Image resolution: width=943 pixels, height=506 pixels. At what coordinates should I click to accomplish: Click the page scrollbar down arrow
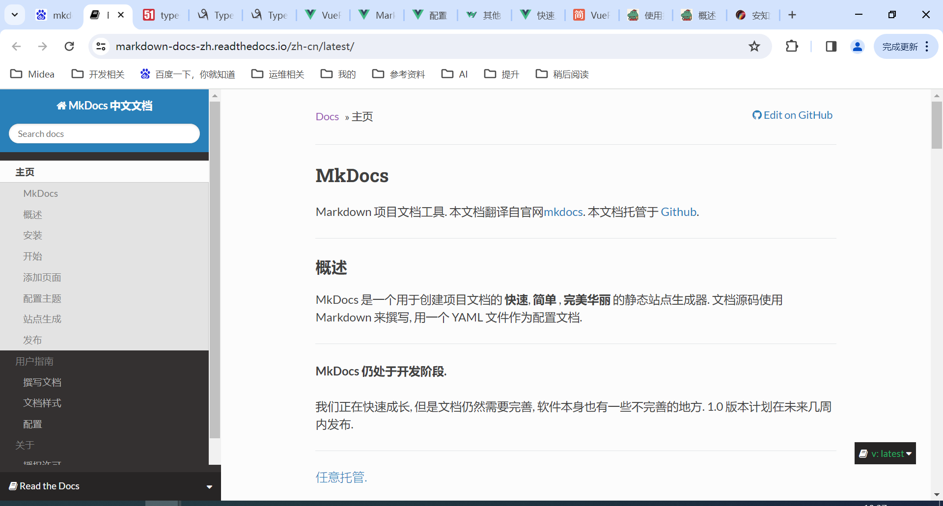coord(937,494)
